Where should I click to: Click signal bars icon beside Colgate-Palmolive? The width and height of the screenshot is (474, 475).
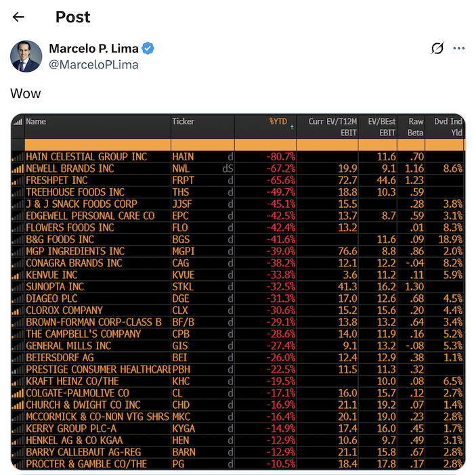pos(18,393)
